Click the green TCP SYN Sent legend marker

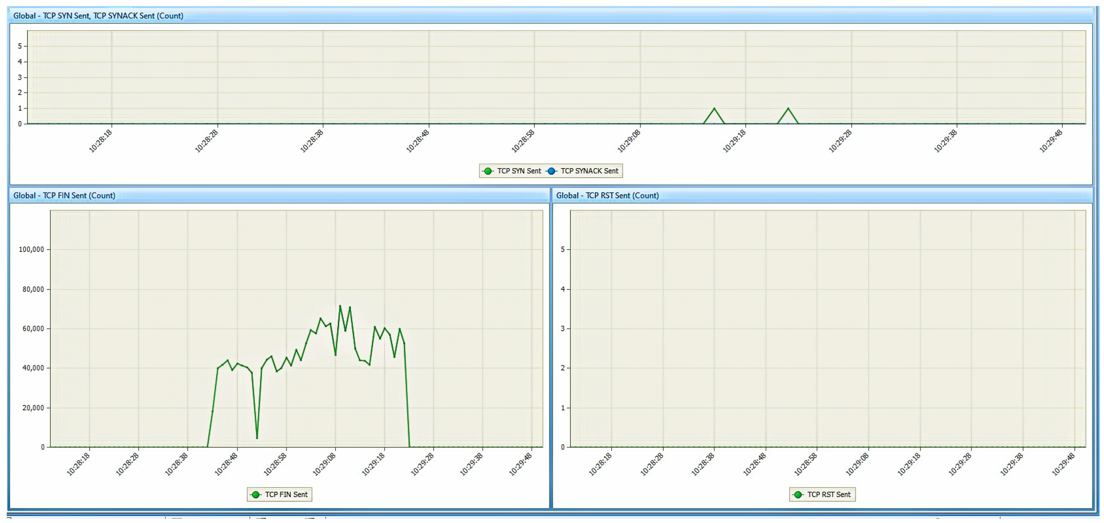(488, 171)
